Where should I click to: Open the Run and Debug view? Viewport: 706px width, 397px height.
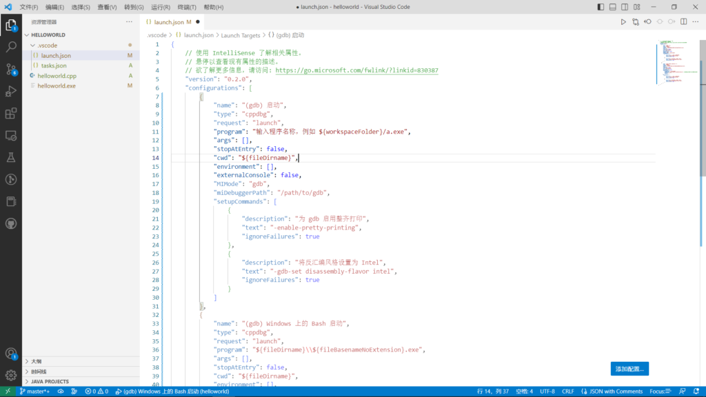click(x=11, y=92)
